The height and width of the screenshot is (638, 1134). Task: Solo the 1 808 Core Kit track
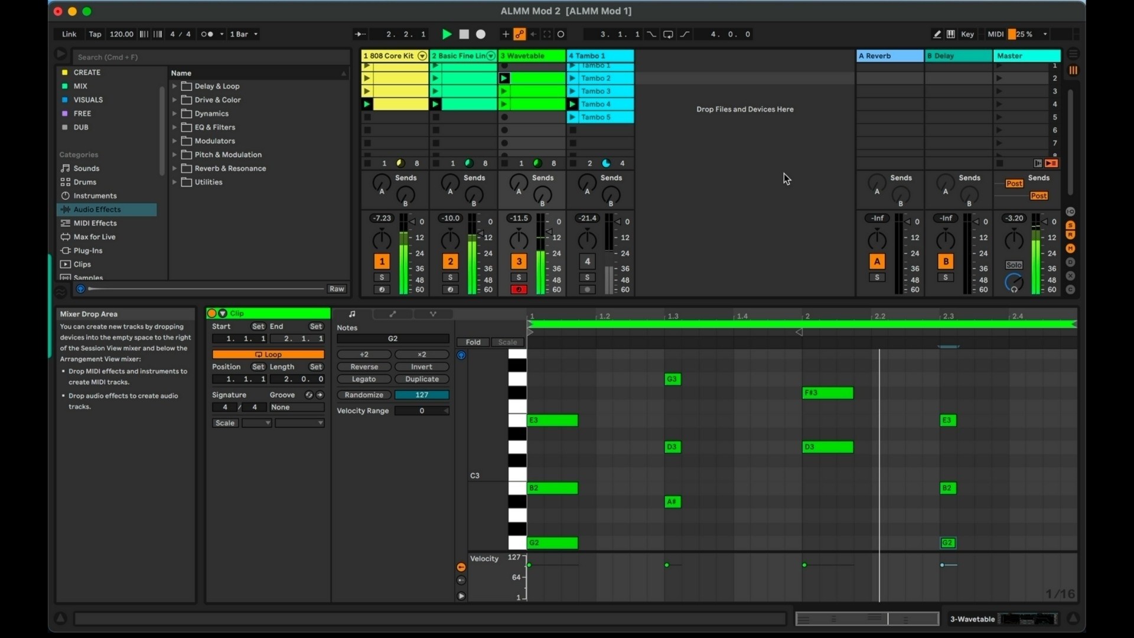point(382,277)
